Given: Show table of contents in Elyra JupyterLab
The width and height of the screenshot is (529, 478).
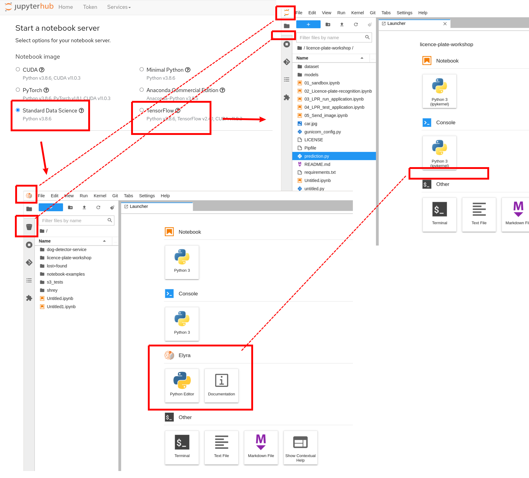Looking at the screenshot, I should [x=29, y=280].
